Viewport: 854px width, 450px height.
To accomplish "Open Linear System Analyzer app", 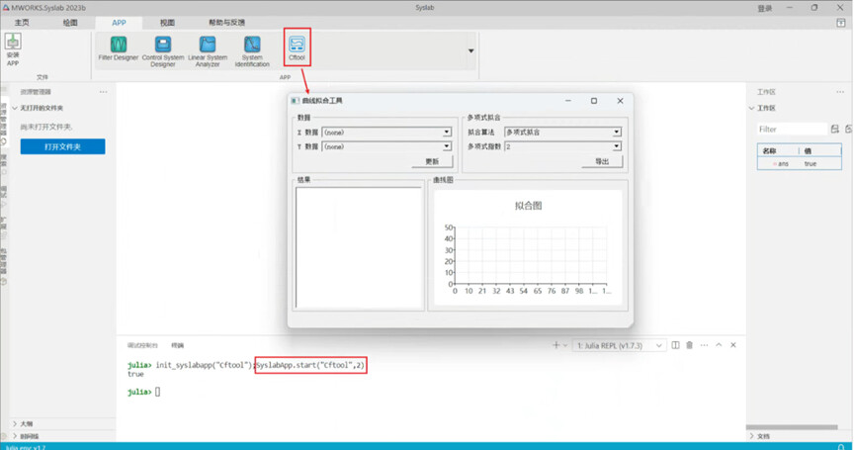I will (x=208, y=51).
